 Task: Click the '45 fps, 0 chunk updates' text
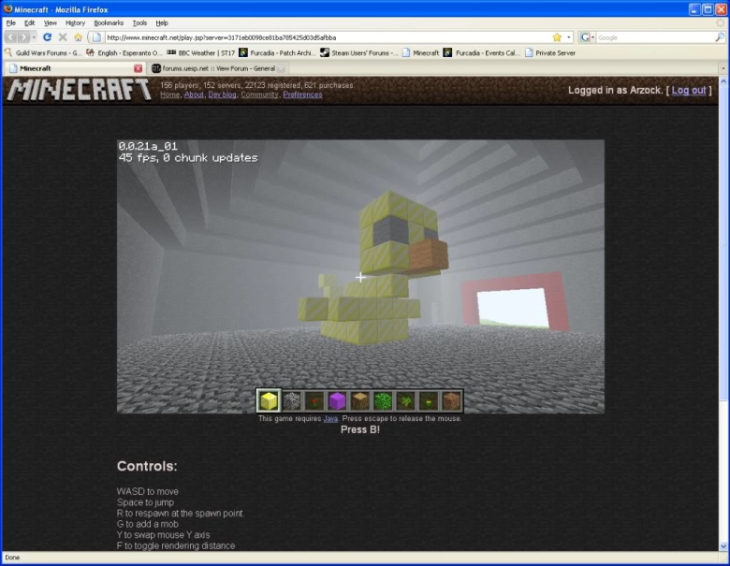[188, 158]
